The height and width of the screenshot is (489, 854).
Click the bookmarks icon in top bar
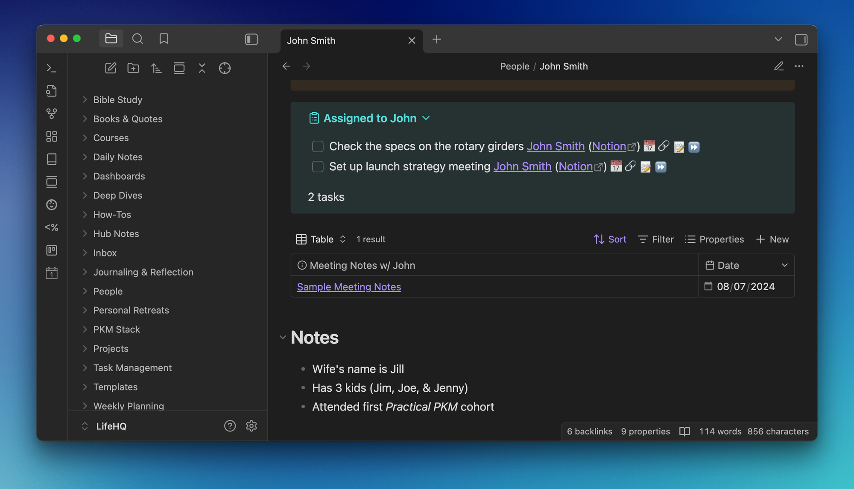pos(164,39)
